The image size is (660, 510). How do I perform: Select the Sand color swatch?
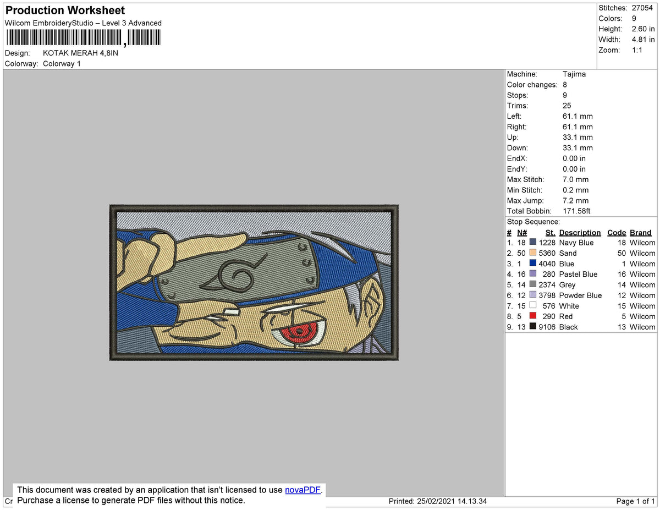click(x=532, y=253)
